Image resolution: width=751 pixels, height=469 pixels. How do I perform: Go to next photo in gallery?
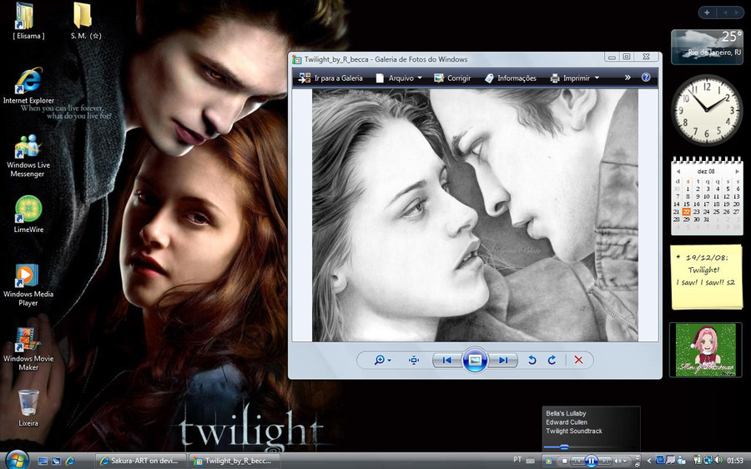(x=503, y=360)
